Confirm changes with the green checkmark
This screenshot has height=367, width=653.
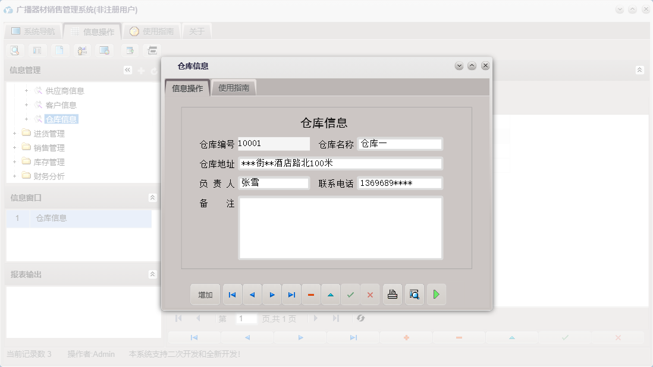click(350, 294)
